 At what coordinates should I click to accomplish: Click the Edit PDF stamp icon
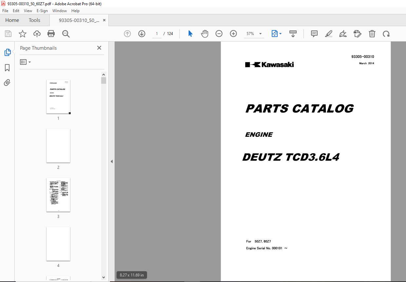click(357, 34)
